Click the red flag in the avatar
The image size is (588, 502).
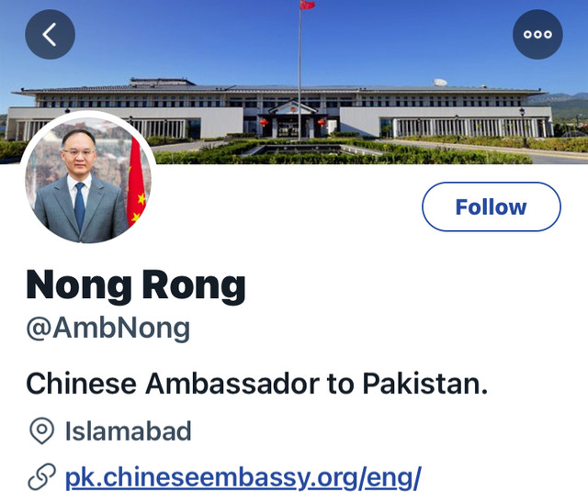coord(136,184)
